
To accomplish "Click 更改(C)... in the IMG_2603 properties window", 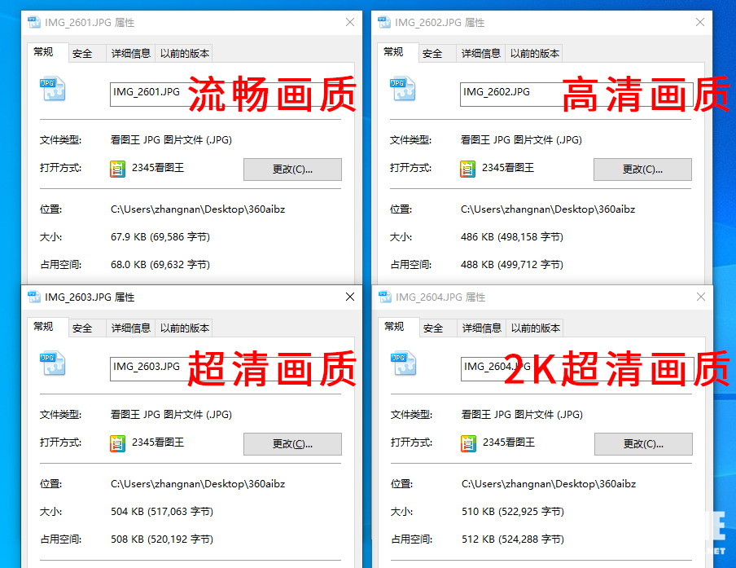I will [292, 444].
